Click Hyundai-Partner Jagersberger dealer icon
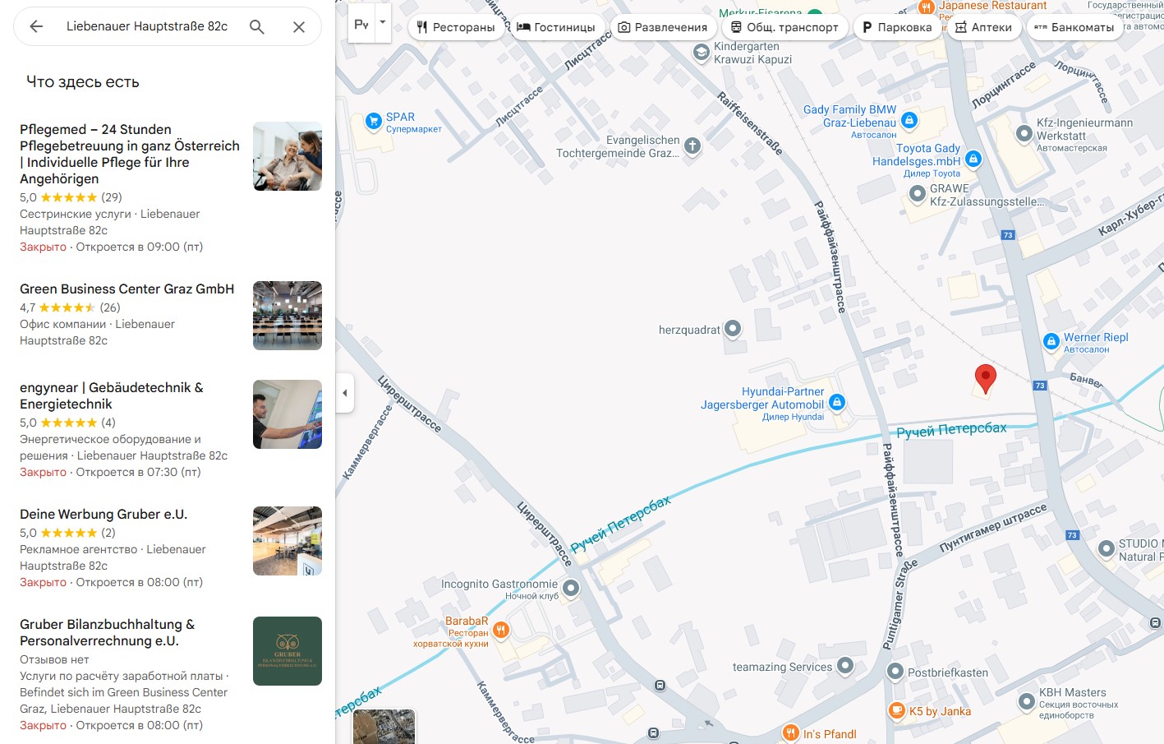Viewport: 1164px width, 744px height. tap(837, 402)
